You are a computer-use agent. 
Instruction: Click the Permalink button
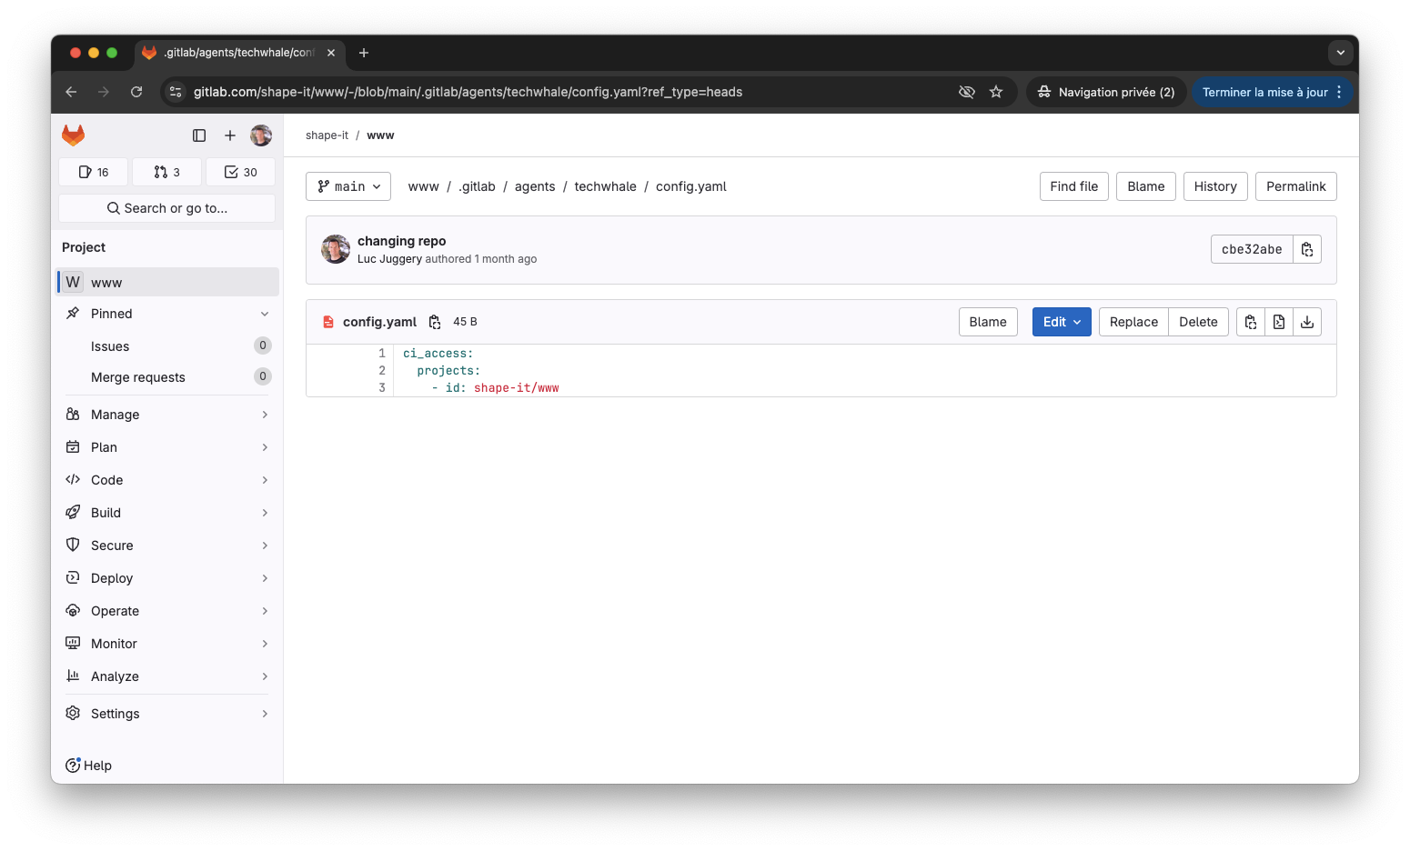[x=1296, y=186]
